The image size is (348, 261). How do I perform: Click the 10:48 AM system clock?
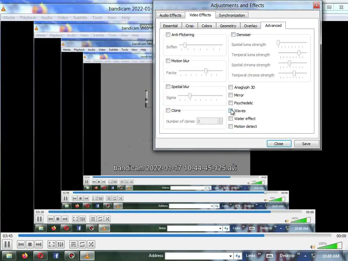[330, 256]
